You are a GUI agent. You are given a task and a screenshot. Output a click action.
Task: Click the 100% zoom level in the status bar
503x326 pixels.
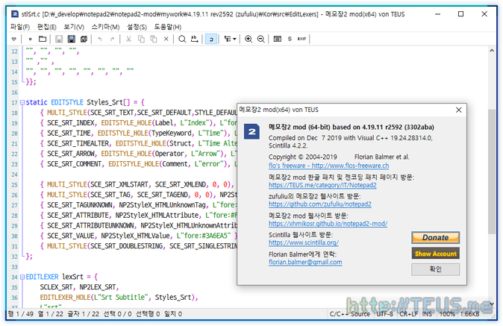click(447, 314)
